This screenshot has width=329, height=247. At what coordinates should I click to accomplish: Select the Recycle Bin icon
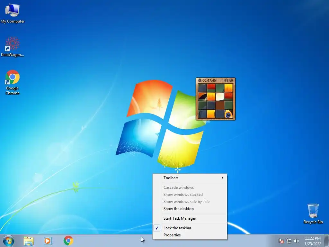click(313, 214)
